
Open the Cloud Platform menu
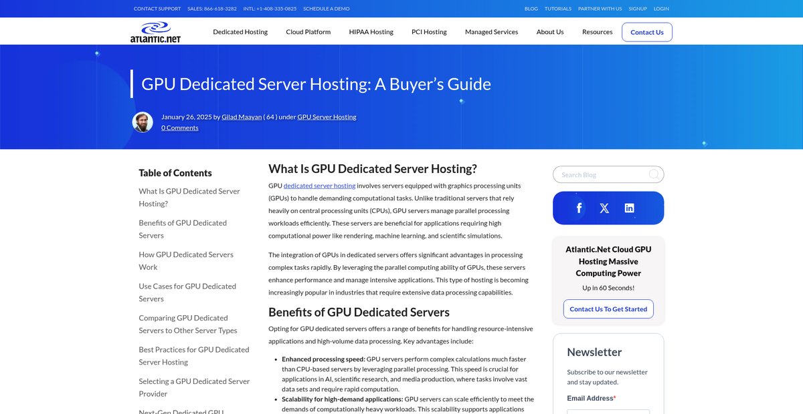(308, 31)
